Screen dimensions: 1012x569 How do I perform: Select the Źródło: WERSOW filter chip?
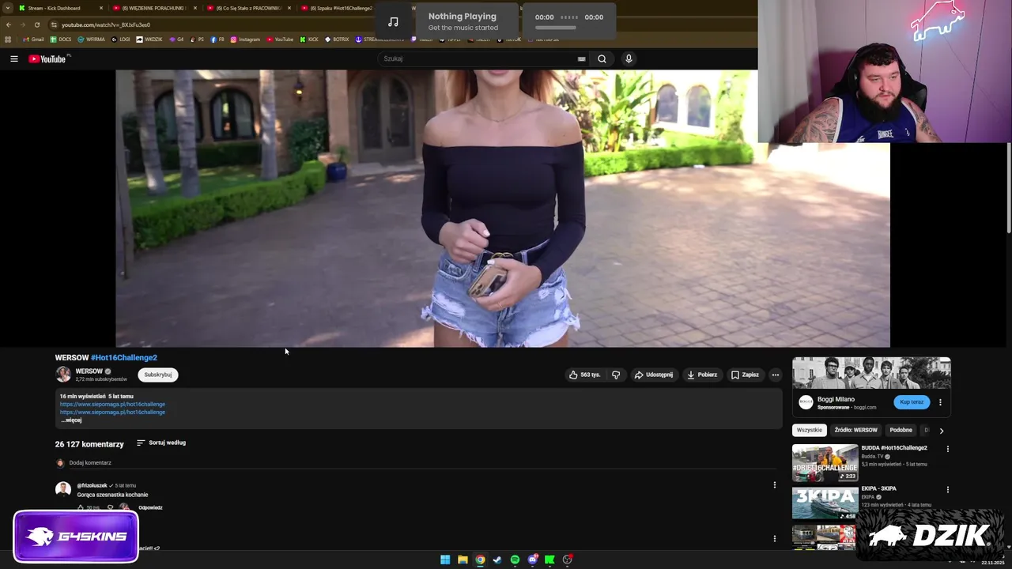coord(856,430)
